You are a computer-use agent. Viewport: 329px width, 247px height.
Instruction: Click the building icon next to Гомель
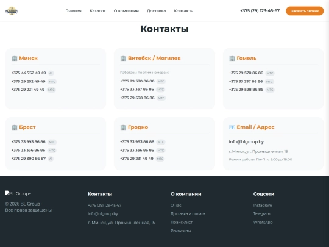pyautogui.click(x=232, y=59)
